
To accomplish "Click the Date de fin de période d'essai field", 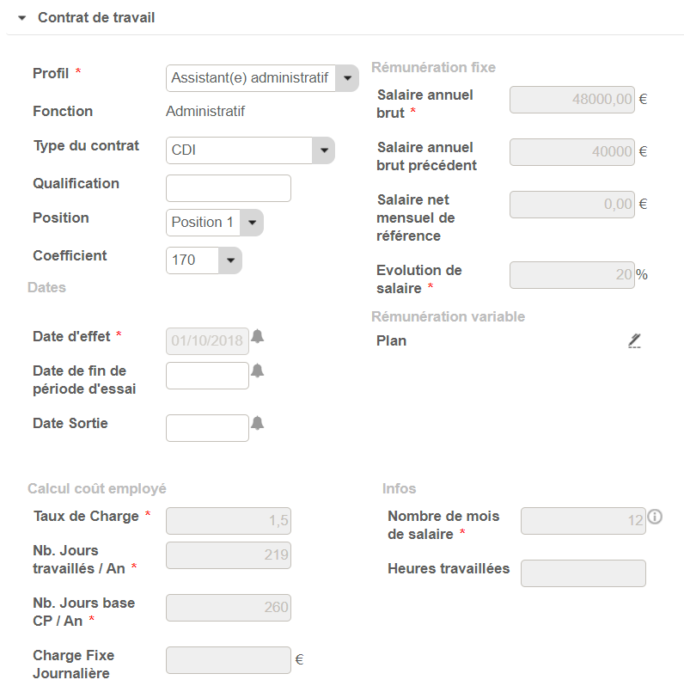I will tap(207, 376).
